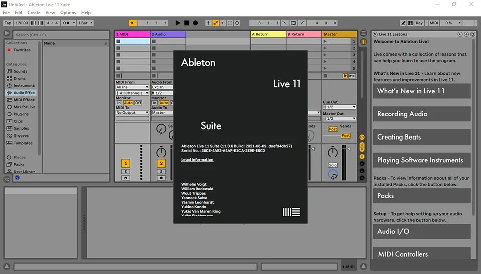
Task: Enable MIDI Arrangement Overdub plus icon
Action: click(x=208, y=23)
